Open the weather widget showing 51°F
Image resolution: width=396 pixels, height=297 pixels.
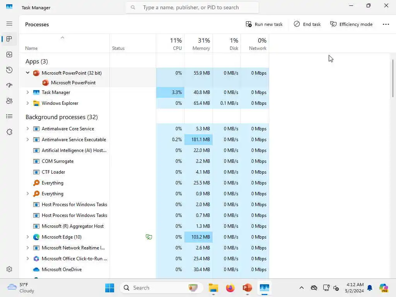21,288
